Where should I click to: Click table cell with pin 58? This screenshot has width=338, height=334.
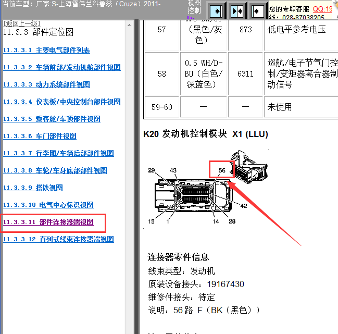point(162,74)
